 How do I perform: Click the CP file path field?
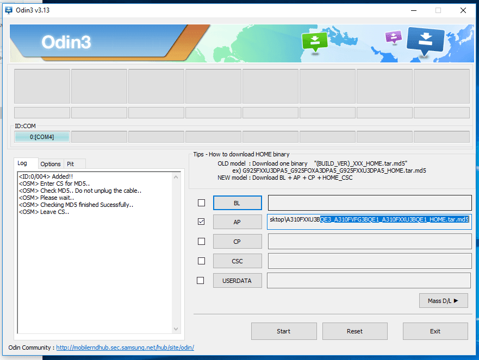[370, 241]
